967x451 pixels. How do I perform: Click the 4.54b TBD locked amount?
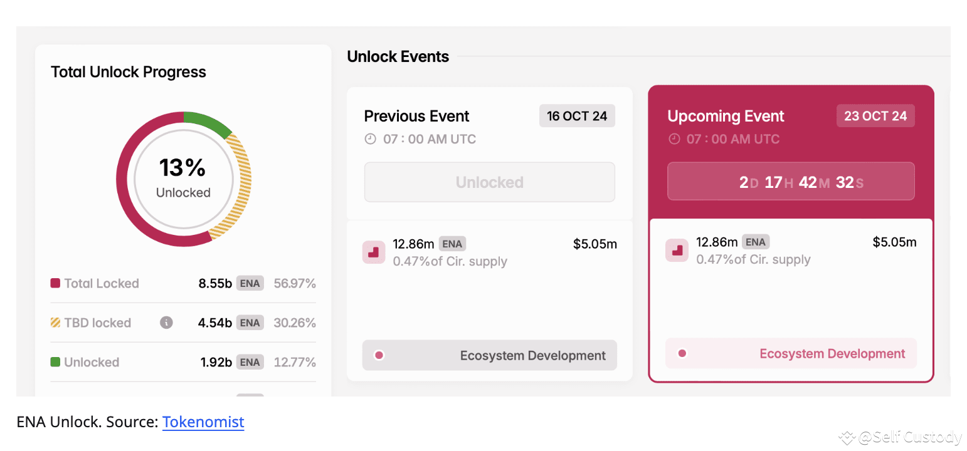[x=215, y=323]
